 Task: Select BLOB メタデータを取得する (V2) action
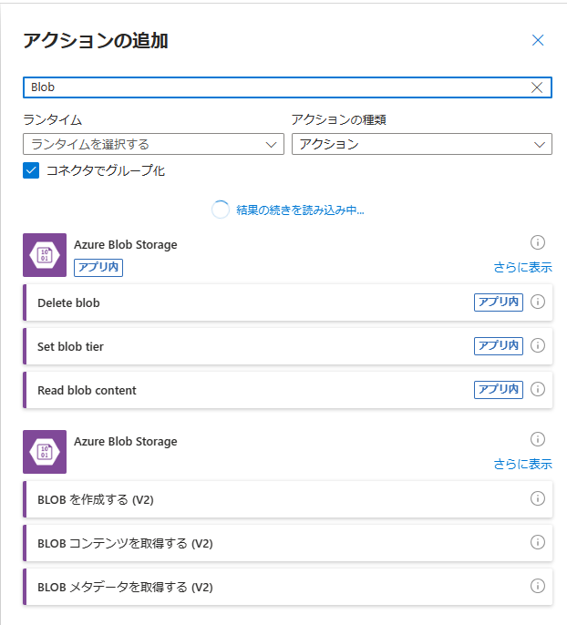[287, 587]
